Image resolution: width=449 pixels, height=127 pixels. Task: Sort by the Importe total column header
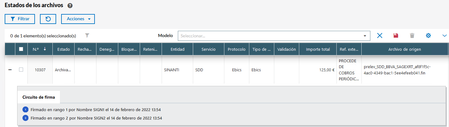click(318, 49)
